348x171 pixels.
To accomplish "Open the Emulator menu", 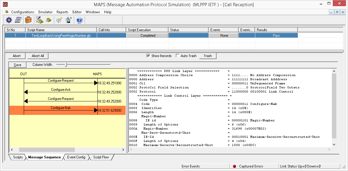I will coord(45,12).
